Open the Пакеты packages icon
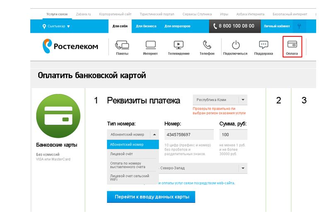This screenshot has width=329, height=214. click(x=122, y=45)
